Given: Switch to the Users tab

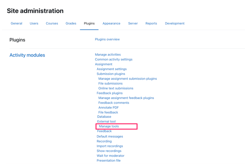Looking at the screenshot, I should click(34, 23).
